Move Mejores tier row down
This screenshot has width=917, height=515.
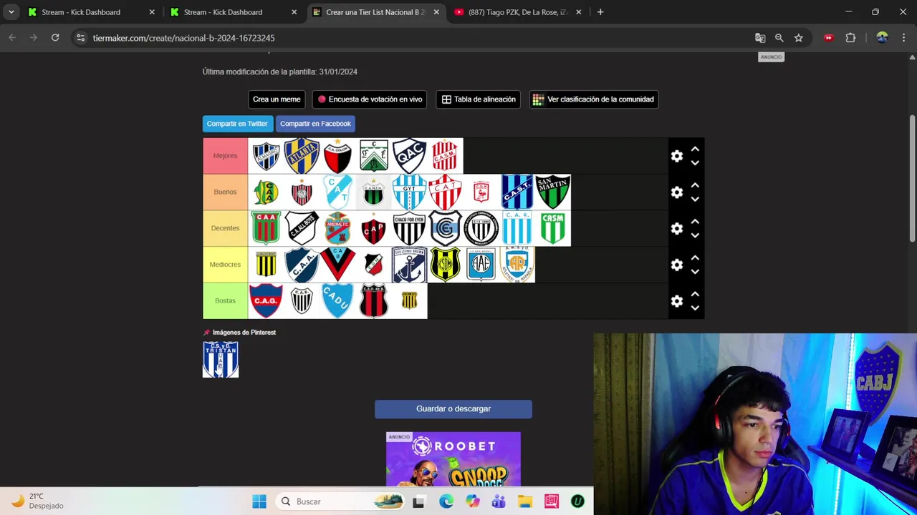695,163
